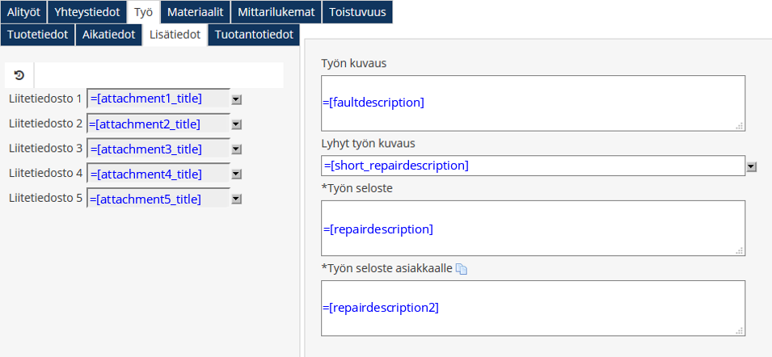Open the Toistuvuus tab
This screenshot has width=772, height=357.
pyautogui.click(x=358, y=12)
